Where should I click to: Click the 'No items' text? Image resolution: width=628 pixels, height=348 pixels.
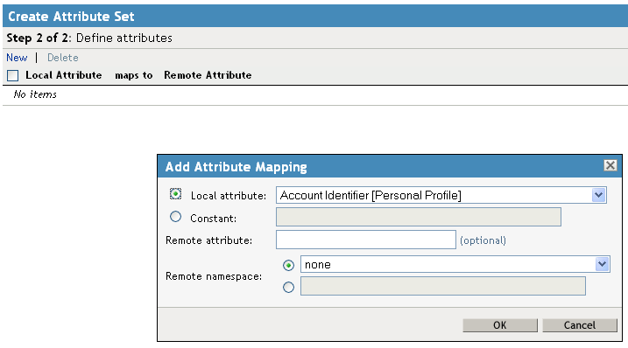35,94
